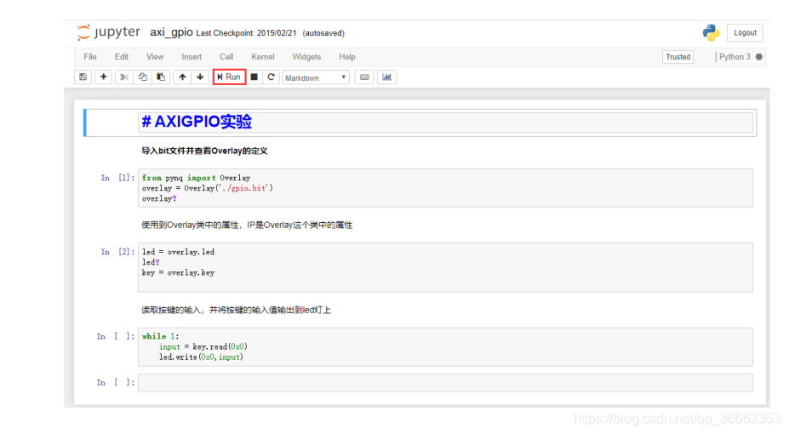Copy selected cells icon
789x434 pixels.
click(143, 77)
